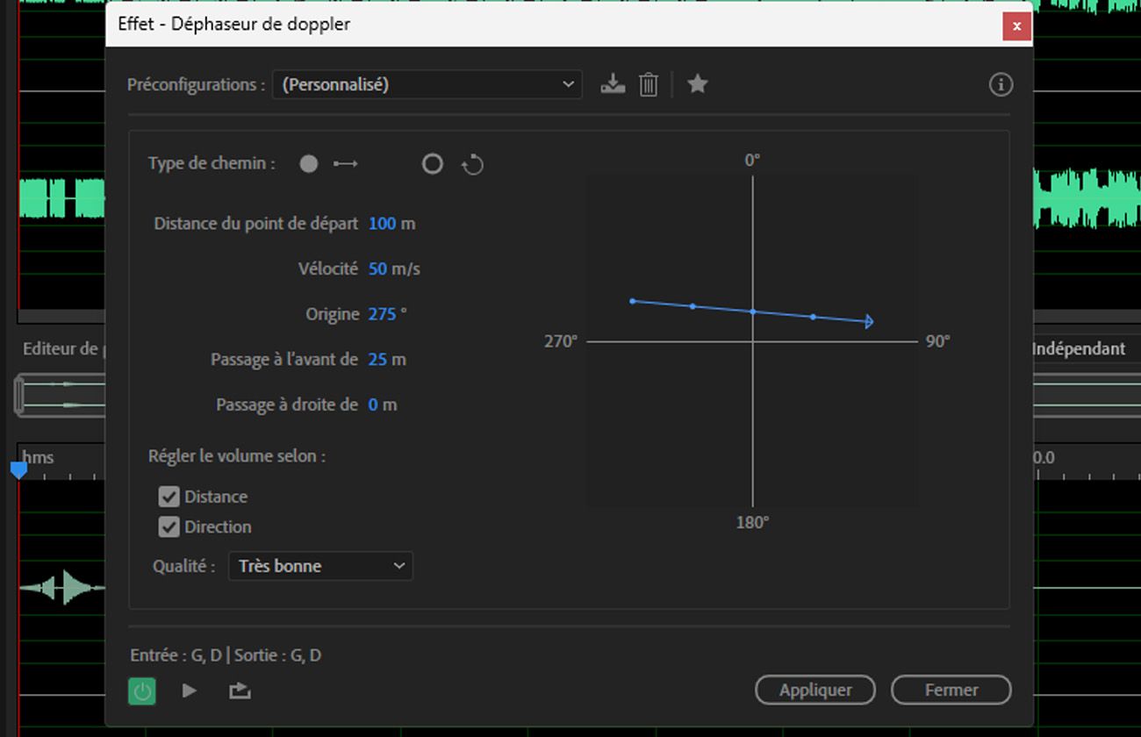Close the dialog using Fermer

pos(951,690)
